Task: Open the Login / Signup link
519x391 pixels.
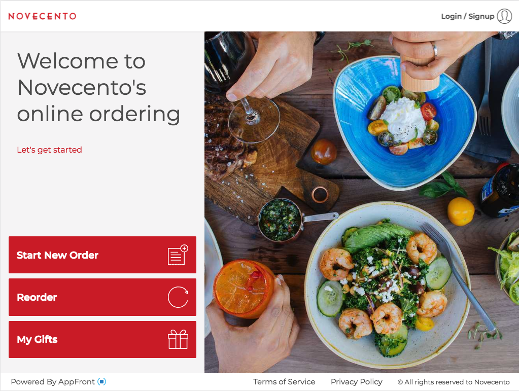Action: coord(467,16)
